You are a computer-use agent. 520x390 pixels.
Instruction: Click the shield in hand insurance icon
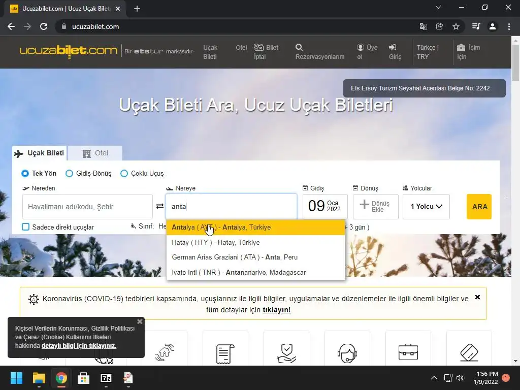[286, 353]
